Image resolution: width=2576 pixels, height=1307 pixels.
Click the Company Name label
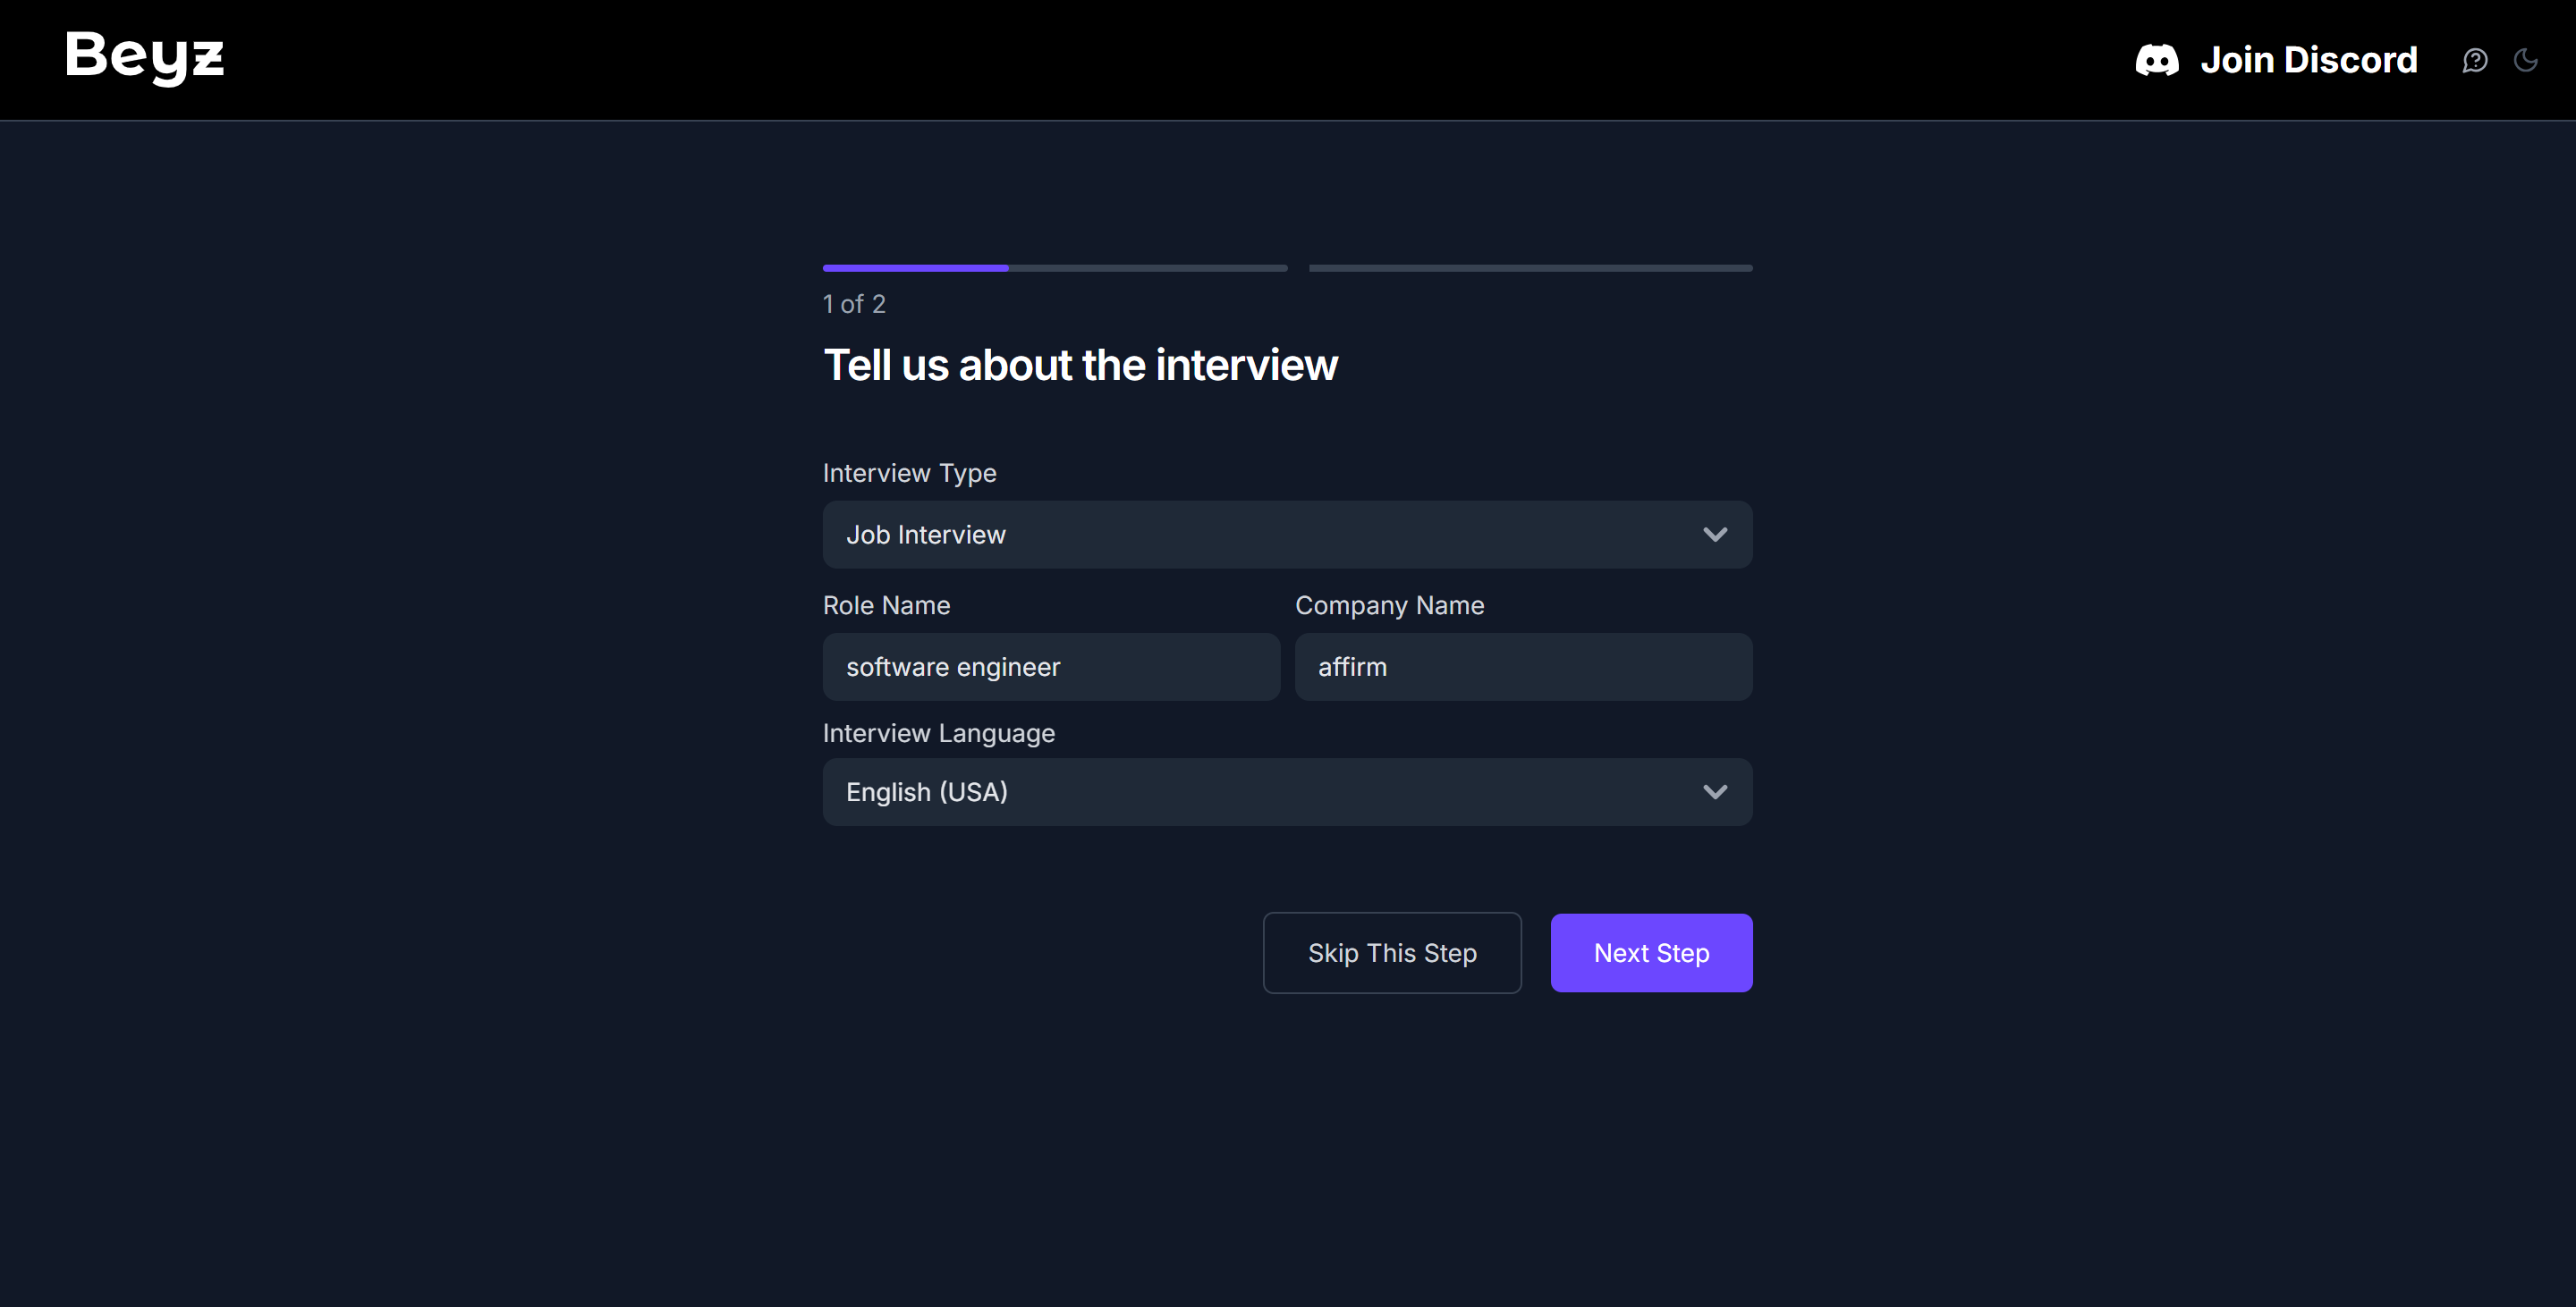tap(1388, 605)
